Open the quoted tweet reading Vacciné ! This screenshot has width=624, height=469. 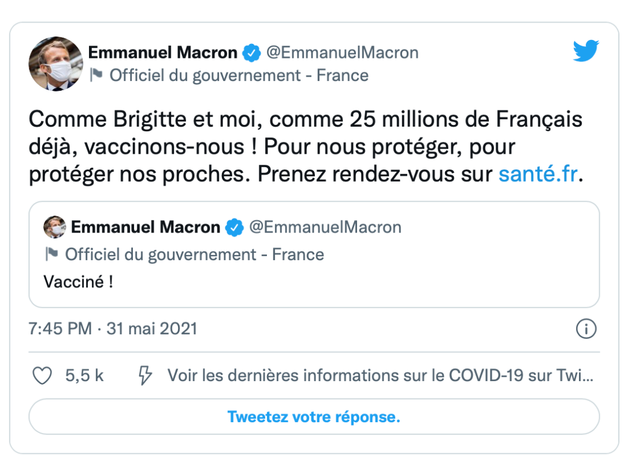[x=314, y=283]
